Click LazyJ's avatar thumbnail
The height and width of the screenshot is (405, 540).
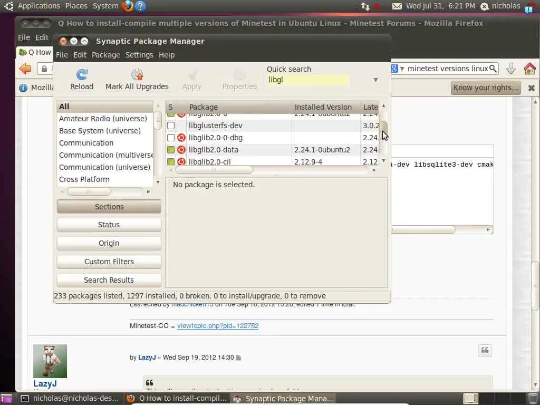[50, 361]
